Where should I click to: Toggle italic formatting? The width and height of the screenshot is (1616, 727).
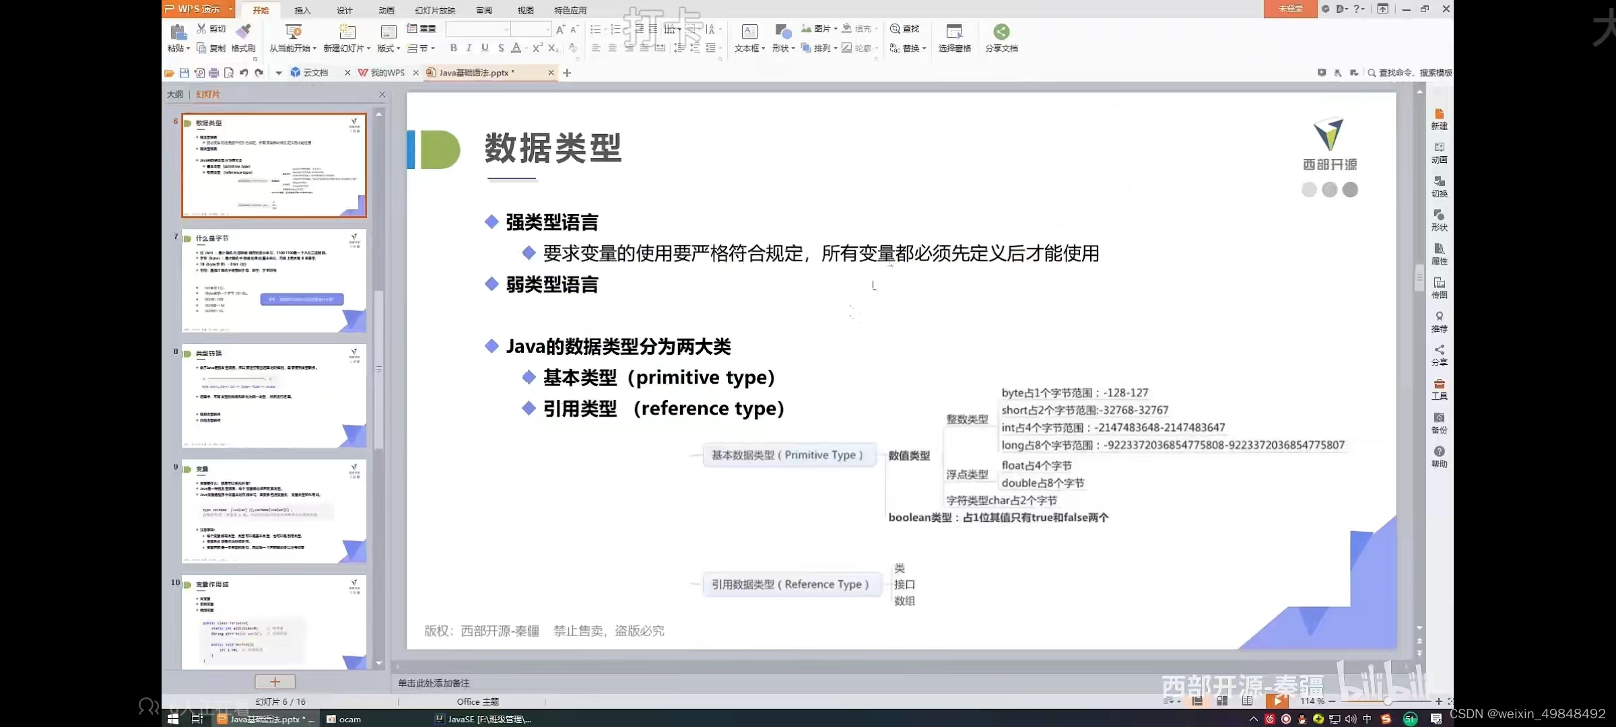click(x=468, y=48)
